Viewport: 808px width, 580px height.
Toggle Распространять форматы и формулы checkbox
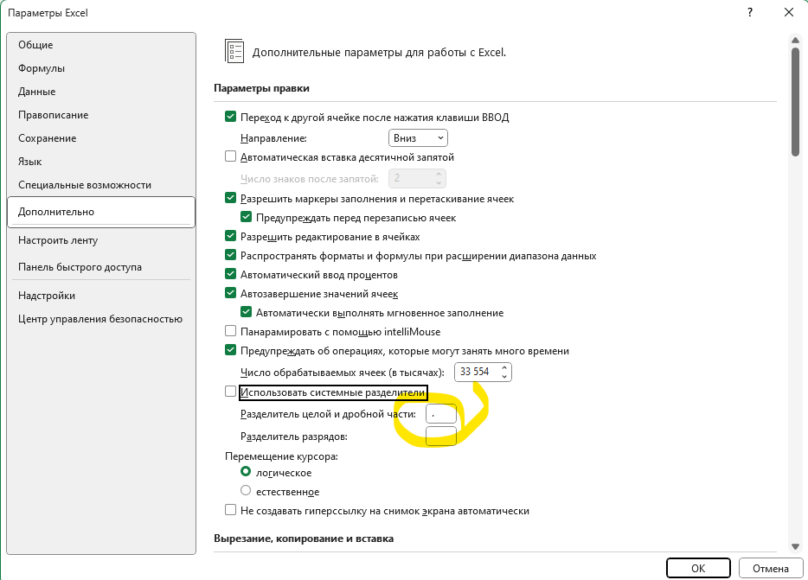[x=230, y=256]
